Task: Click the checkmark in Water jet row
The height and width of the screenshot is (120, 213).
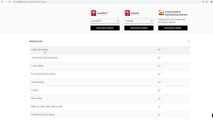Action: point(159,107)
